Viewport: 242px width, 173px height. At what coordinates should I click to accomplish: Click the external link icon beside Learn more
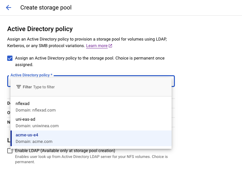110,46
